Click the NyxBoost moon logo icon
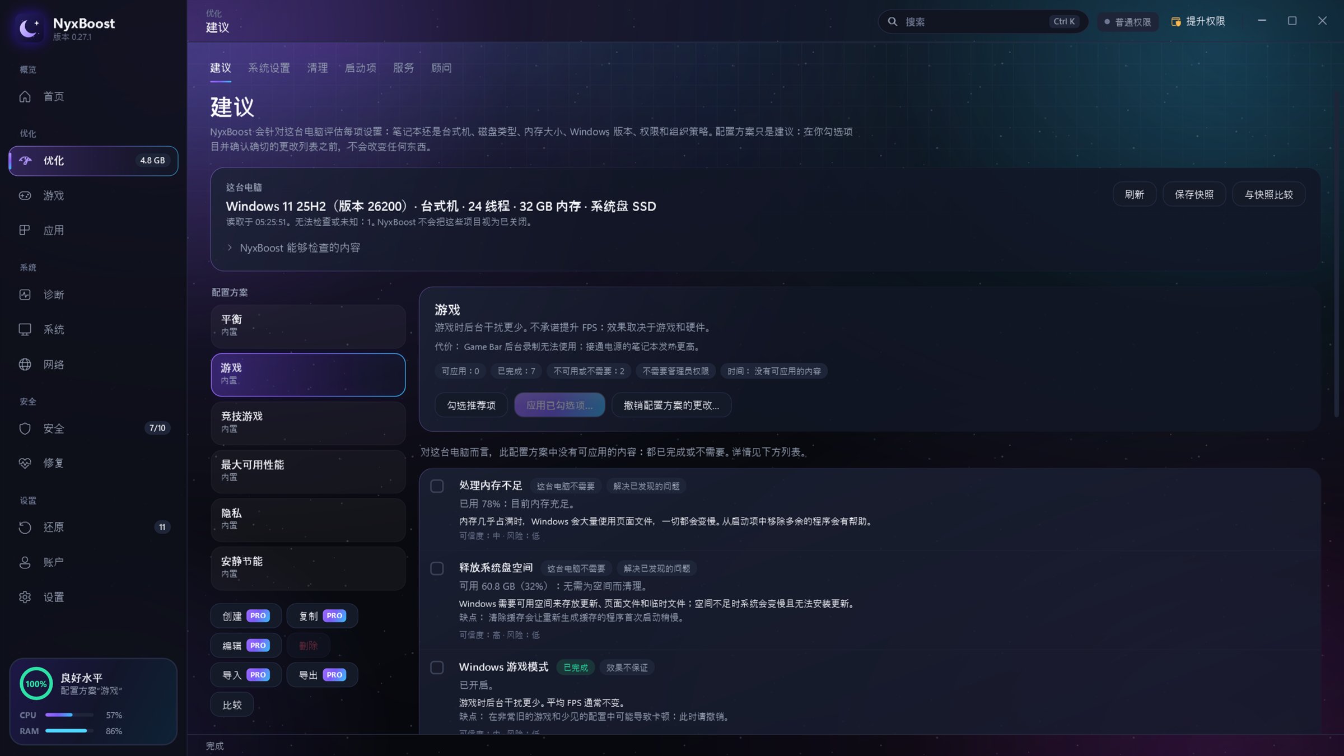Image resolution: width=1344 pixels, height=756 pixels. coord(29,27)
